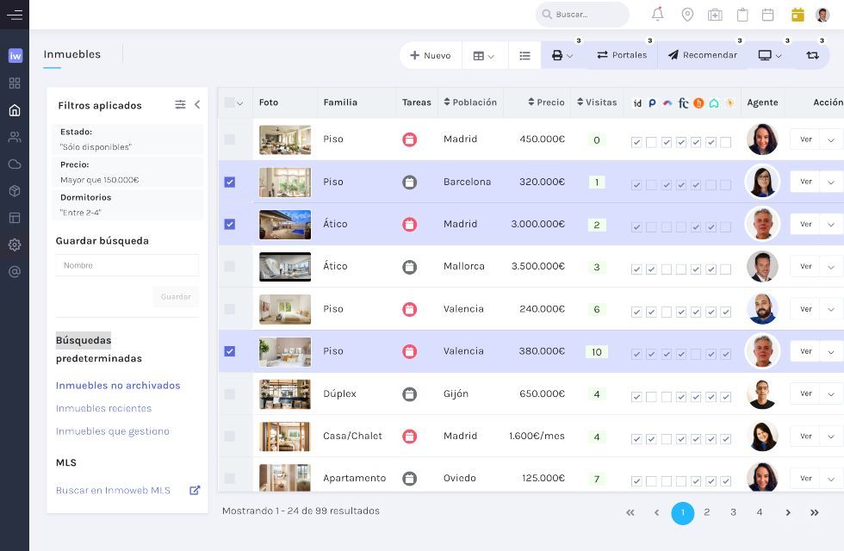The width and height of the screenshot is (844, 551).
Task: Click the red task calendar icon for Valencia 380.000€
Action: pos(410,351)
